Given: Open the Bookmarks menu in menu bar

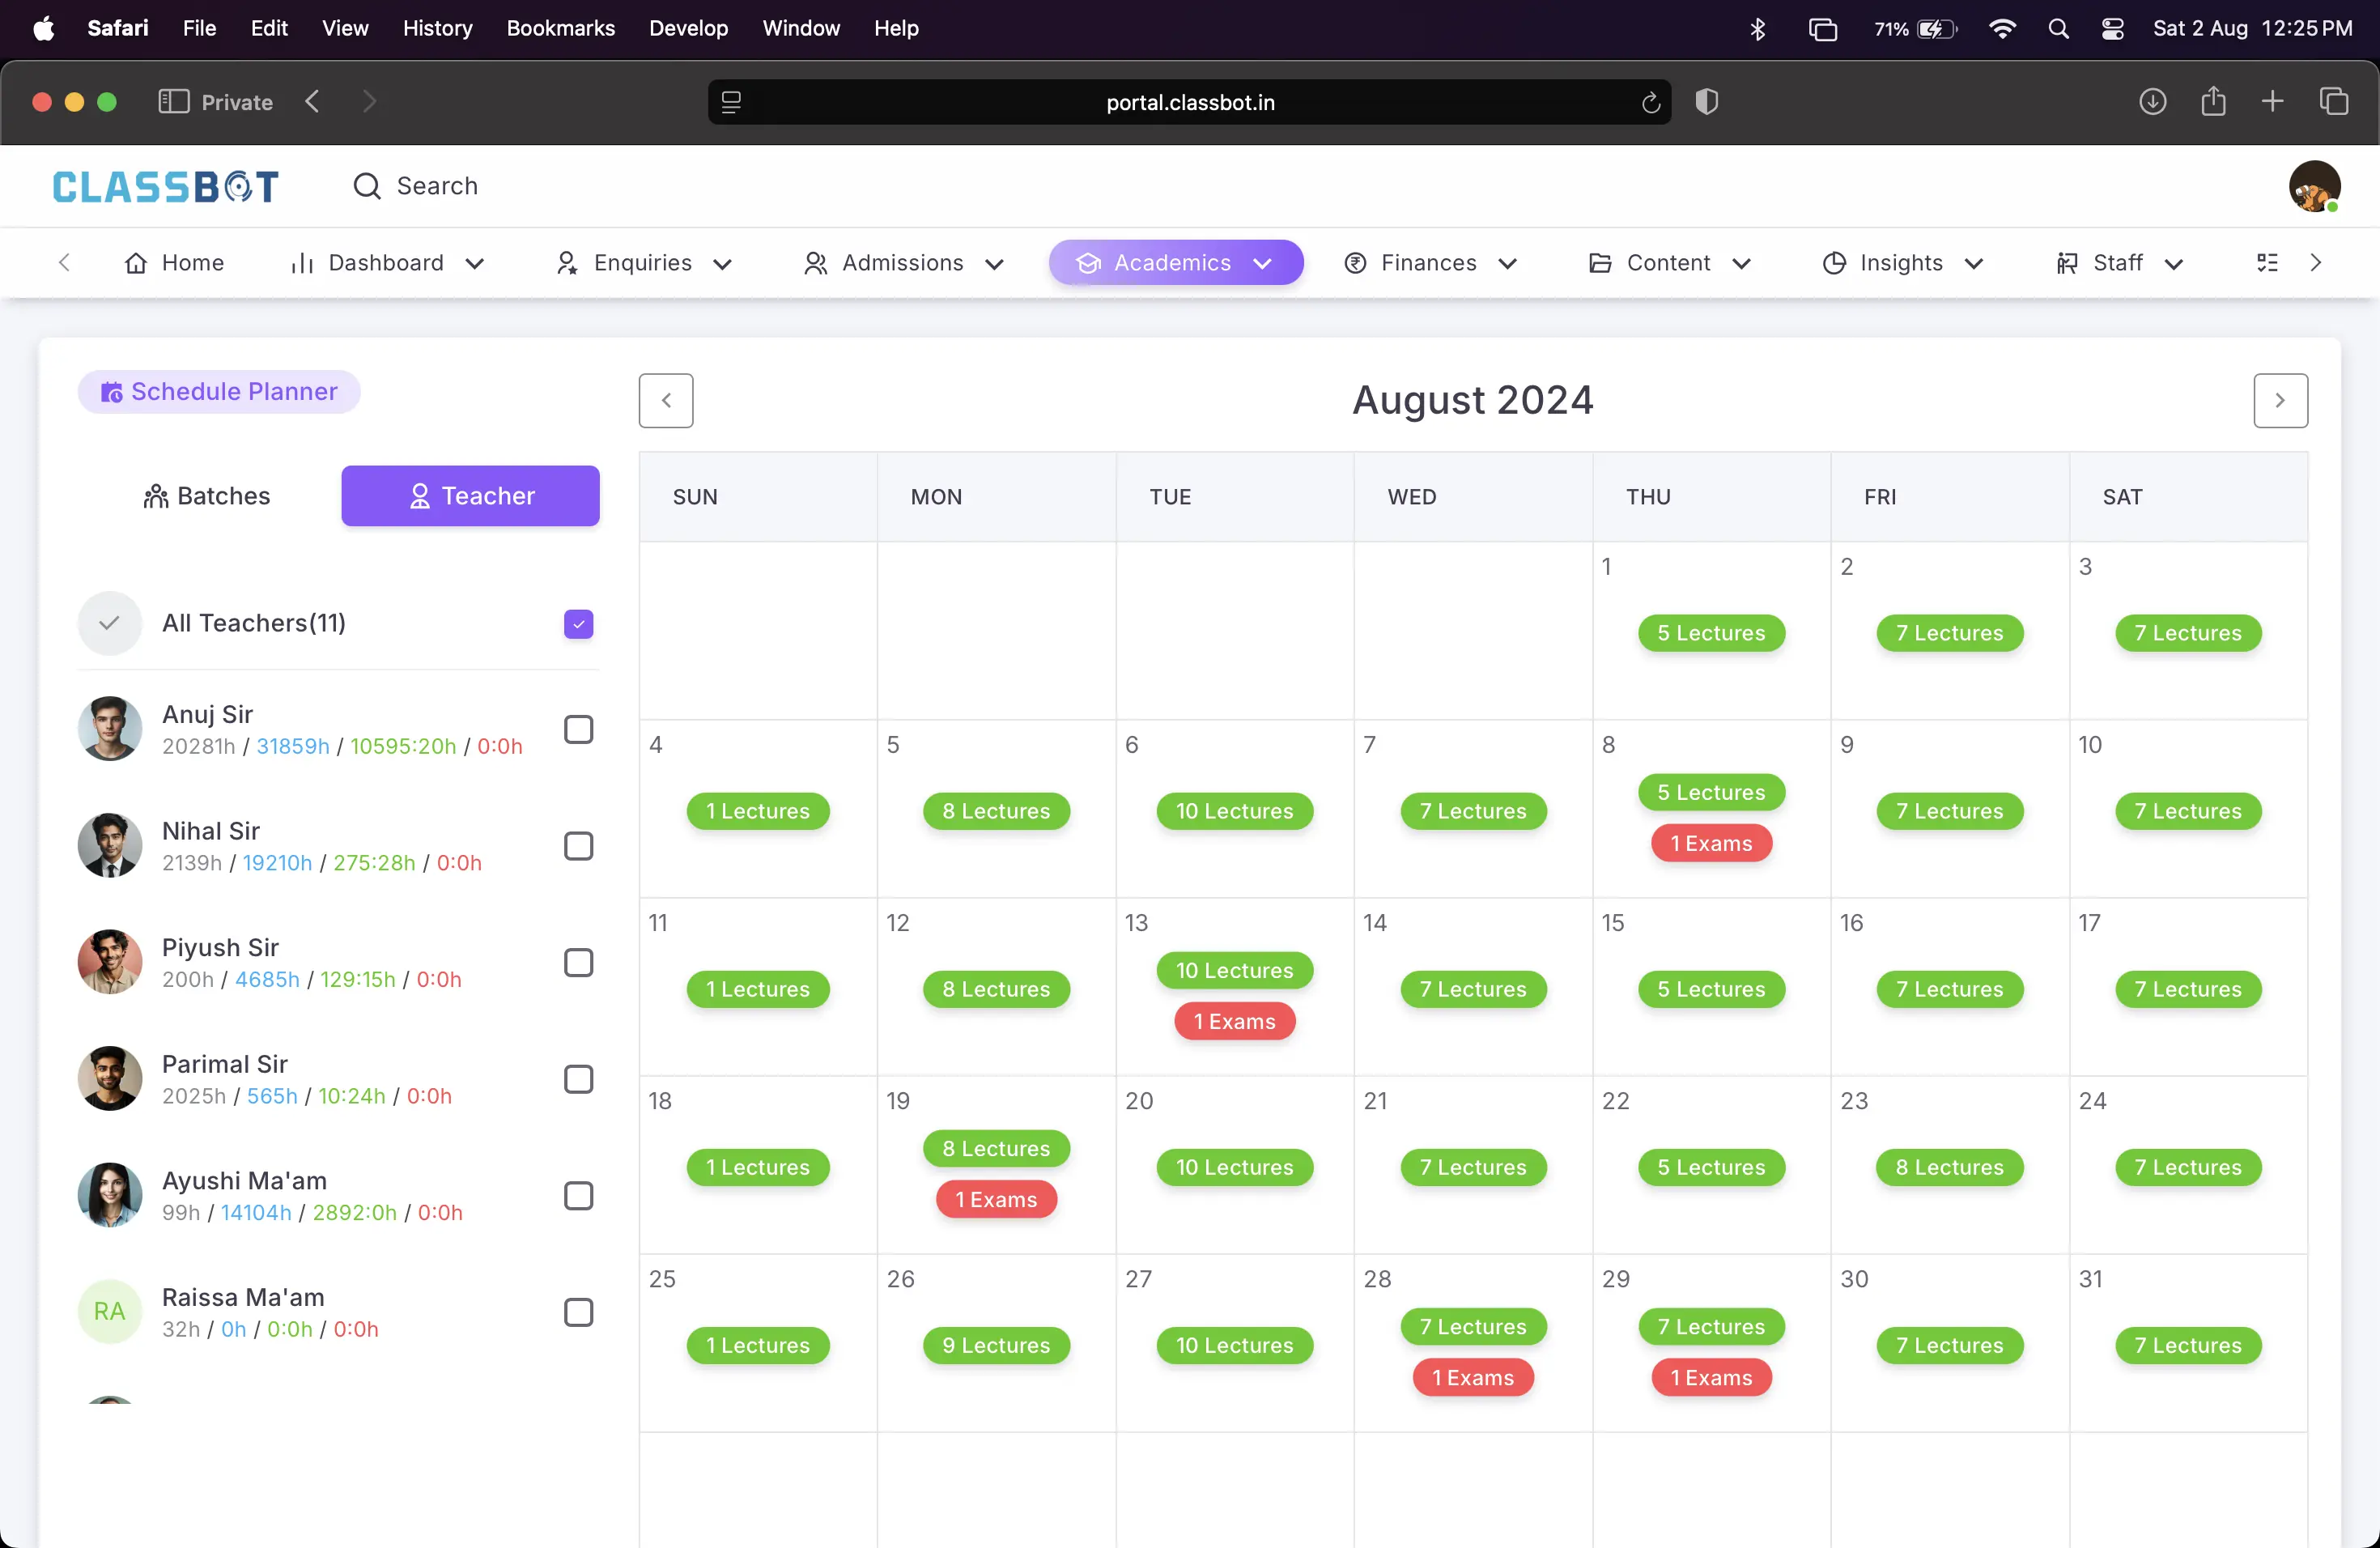Looking at the screenshot, I should (x=560, y=28).
